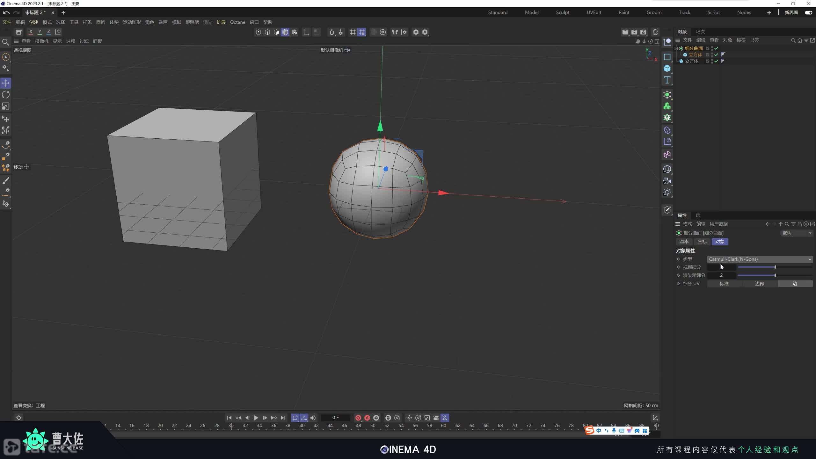The width and height of the screenshot is (816, 459).
Task: Adjust the 渲染器细分 slider
Action: point(775,275)
